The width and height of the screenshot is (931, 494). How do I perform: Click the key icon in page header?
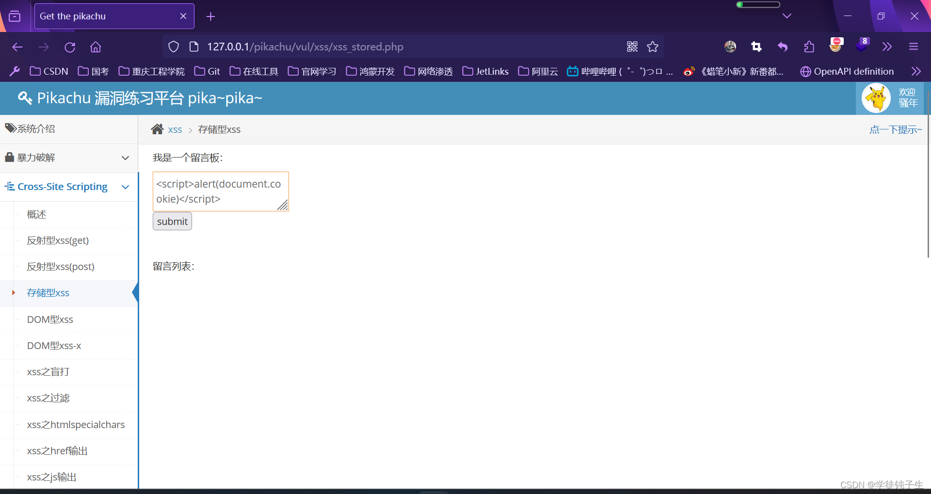(x=25, y=98)
